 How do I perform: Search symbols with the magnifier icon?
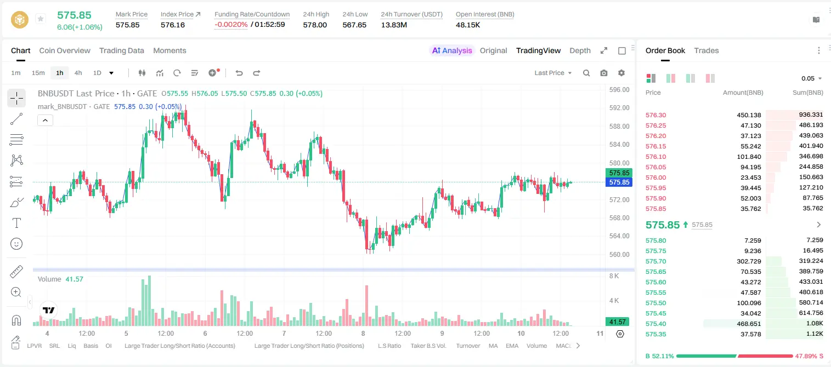click(586, 73)
